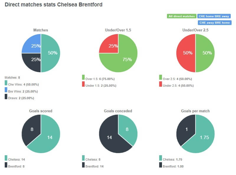Image resolution: width=236 pixels, height=175 pixels.
Task: Enable the CHE away BRE home filter
Action: (214, 22)
